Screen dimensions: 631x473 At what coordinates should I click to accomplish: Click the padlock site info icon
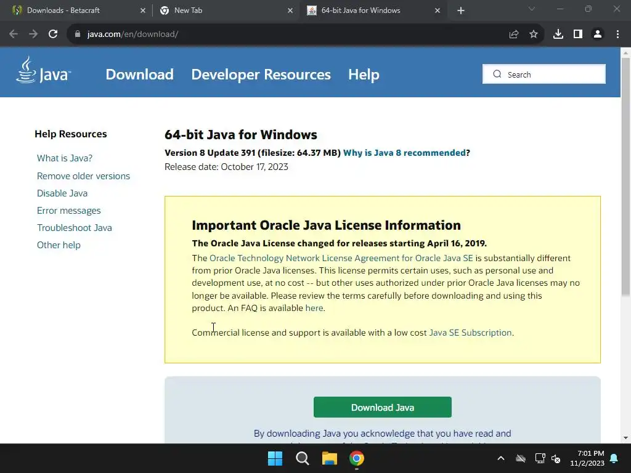coord(78,34)
